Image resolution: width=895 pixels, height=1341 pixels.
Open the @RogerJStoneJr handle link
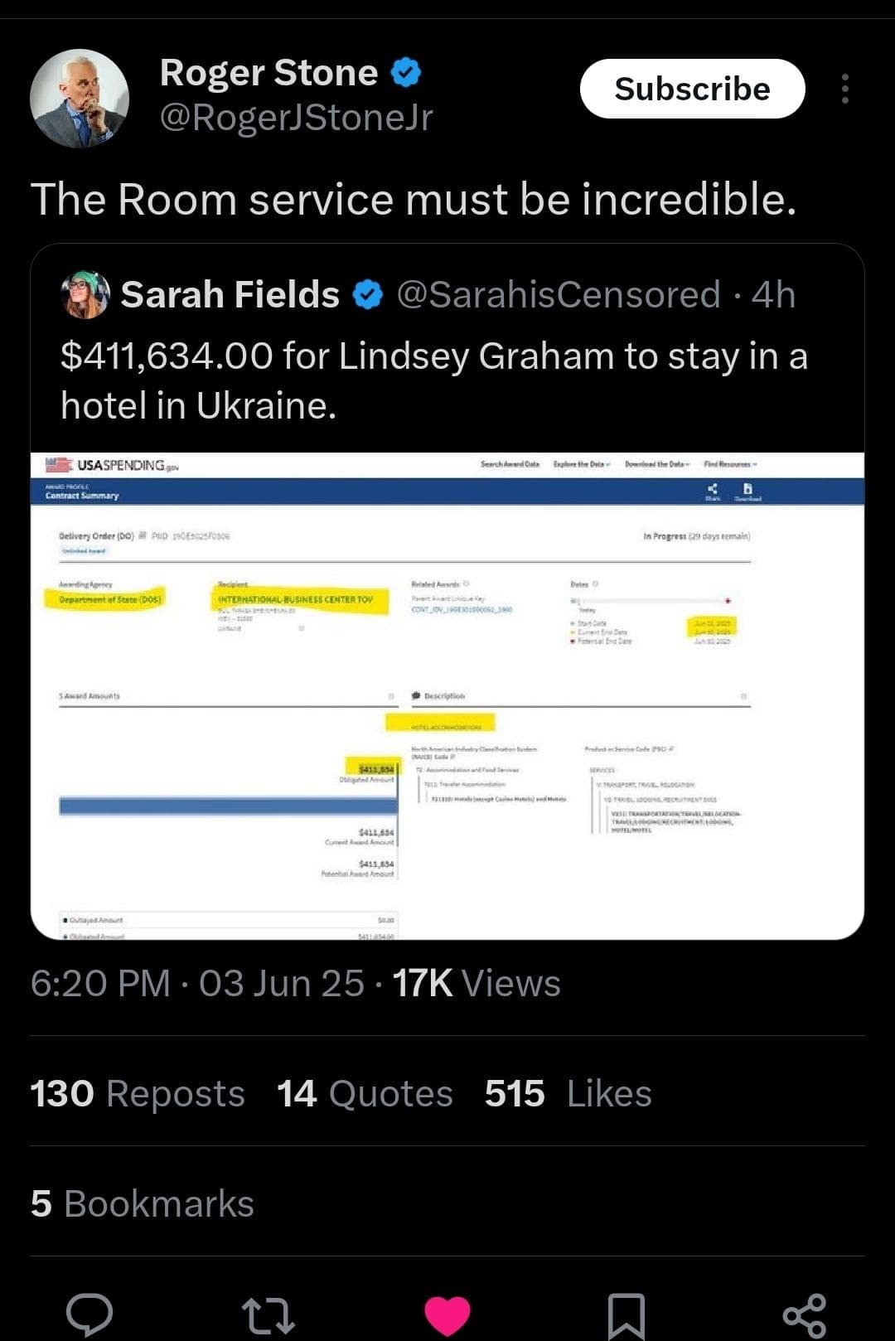296,117
